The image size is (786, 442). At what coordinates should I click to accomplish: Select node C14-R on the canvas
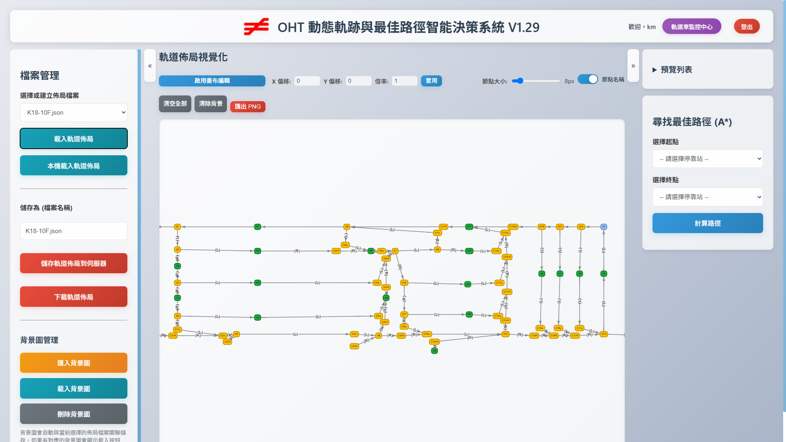click(435, 342)
